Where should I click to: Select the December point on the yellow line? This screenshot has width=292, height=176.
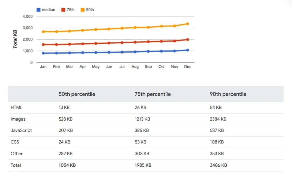[x=188, y=24]
